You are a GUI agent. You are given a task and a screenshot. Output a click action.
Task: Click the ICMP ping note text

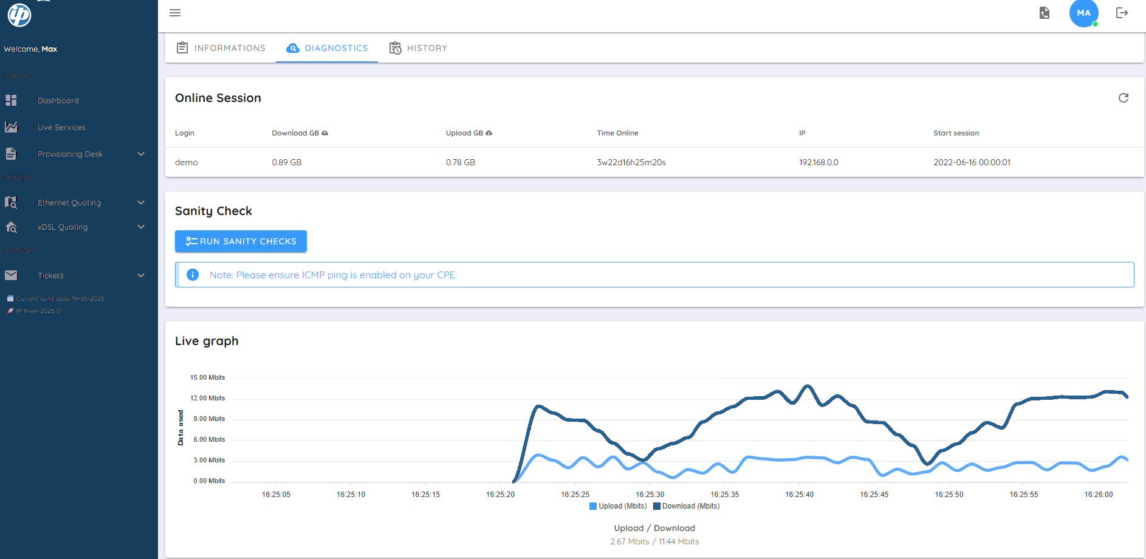333,275
